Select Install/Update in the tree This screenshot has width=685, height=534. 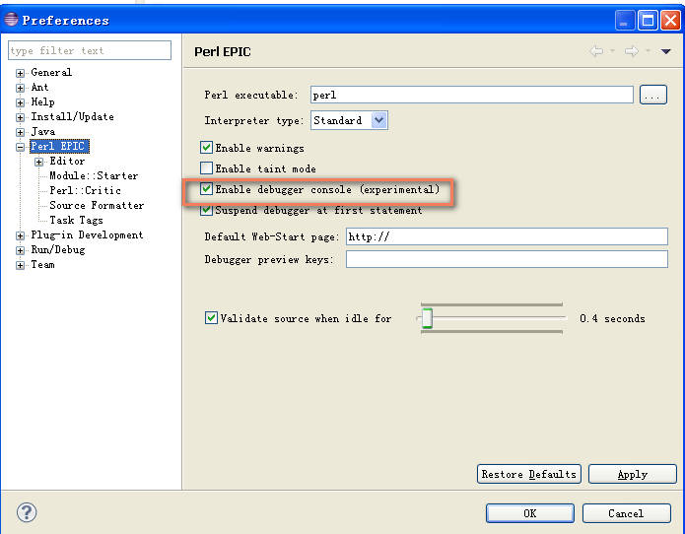pos(72,116)
